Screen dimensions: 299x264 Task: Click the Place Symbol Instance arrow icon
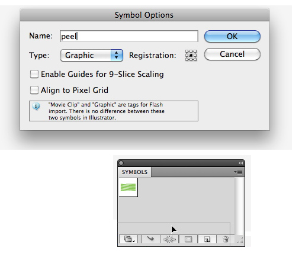click(x=150, y=239)
